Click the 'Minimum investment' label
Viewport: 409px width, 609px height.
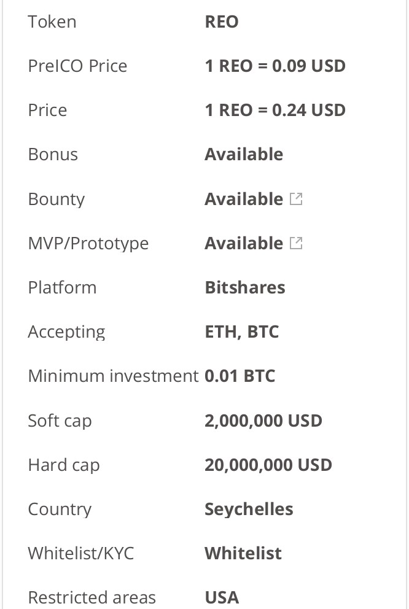[113, 376]
